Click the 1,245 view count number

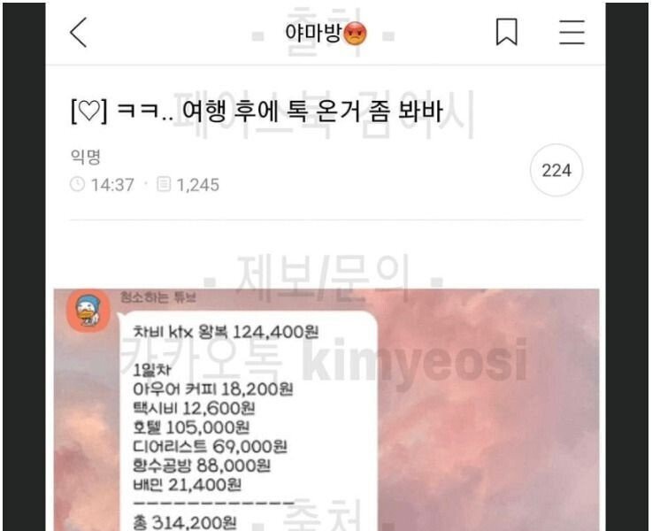click(x=198, y=185)
